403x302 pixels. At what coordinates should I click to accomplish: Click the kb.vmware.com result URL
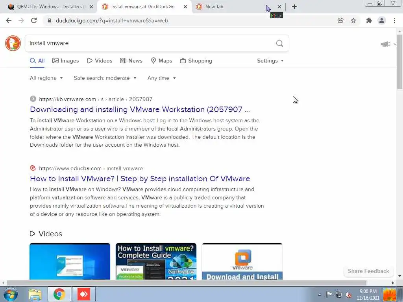tap(96, 99)
